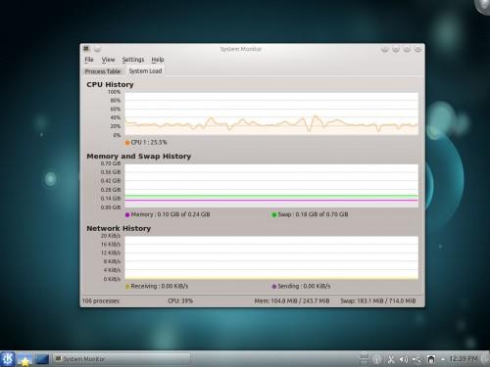This screenshot has width=490, height=367.
Task: Switch to the Process Table tab
Action: 103,71
